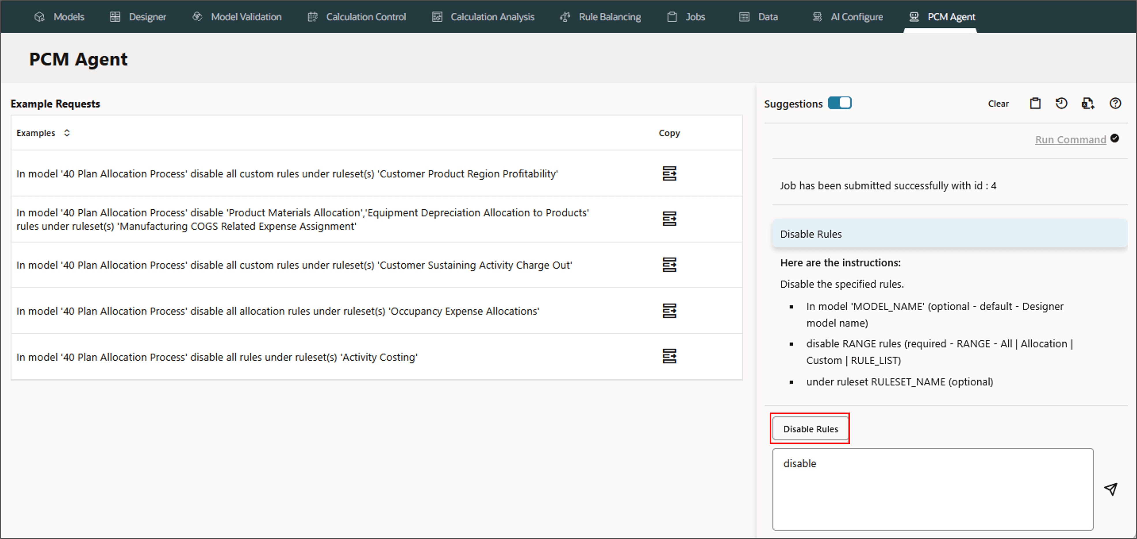1137x539 pixels.
Task: Select the highlighted Disable Rules chat message
Action: click(949, 234)
